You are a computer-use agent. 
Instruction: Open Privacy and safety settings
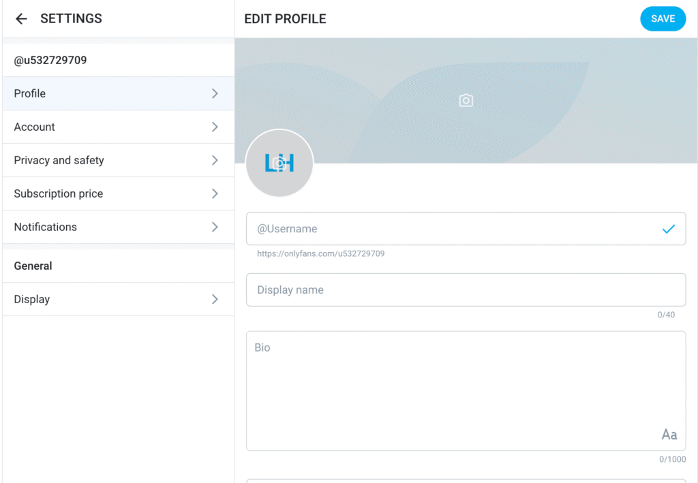59,160
